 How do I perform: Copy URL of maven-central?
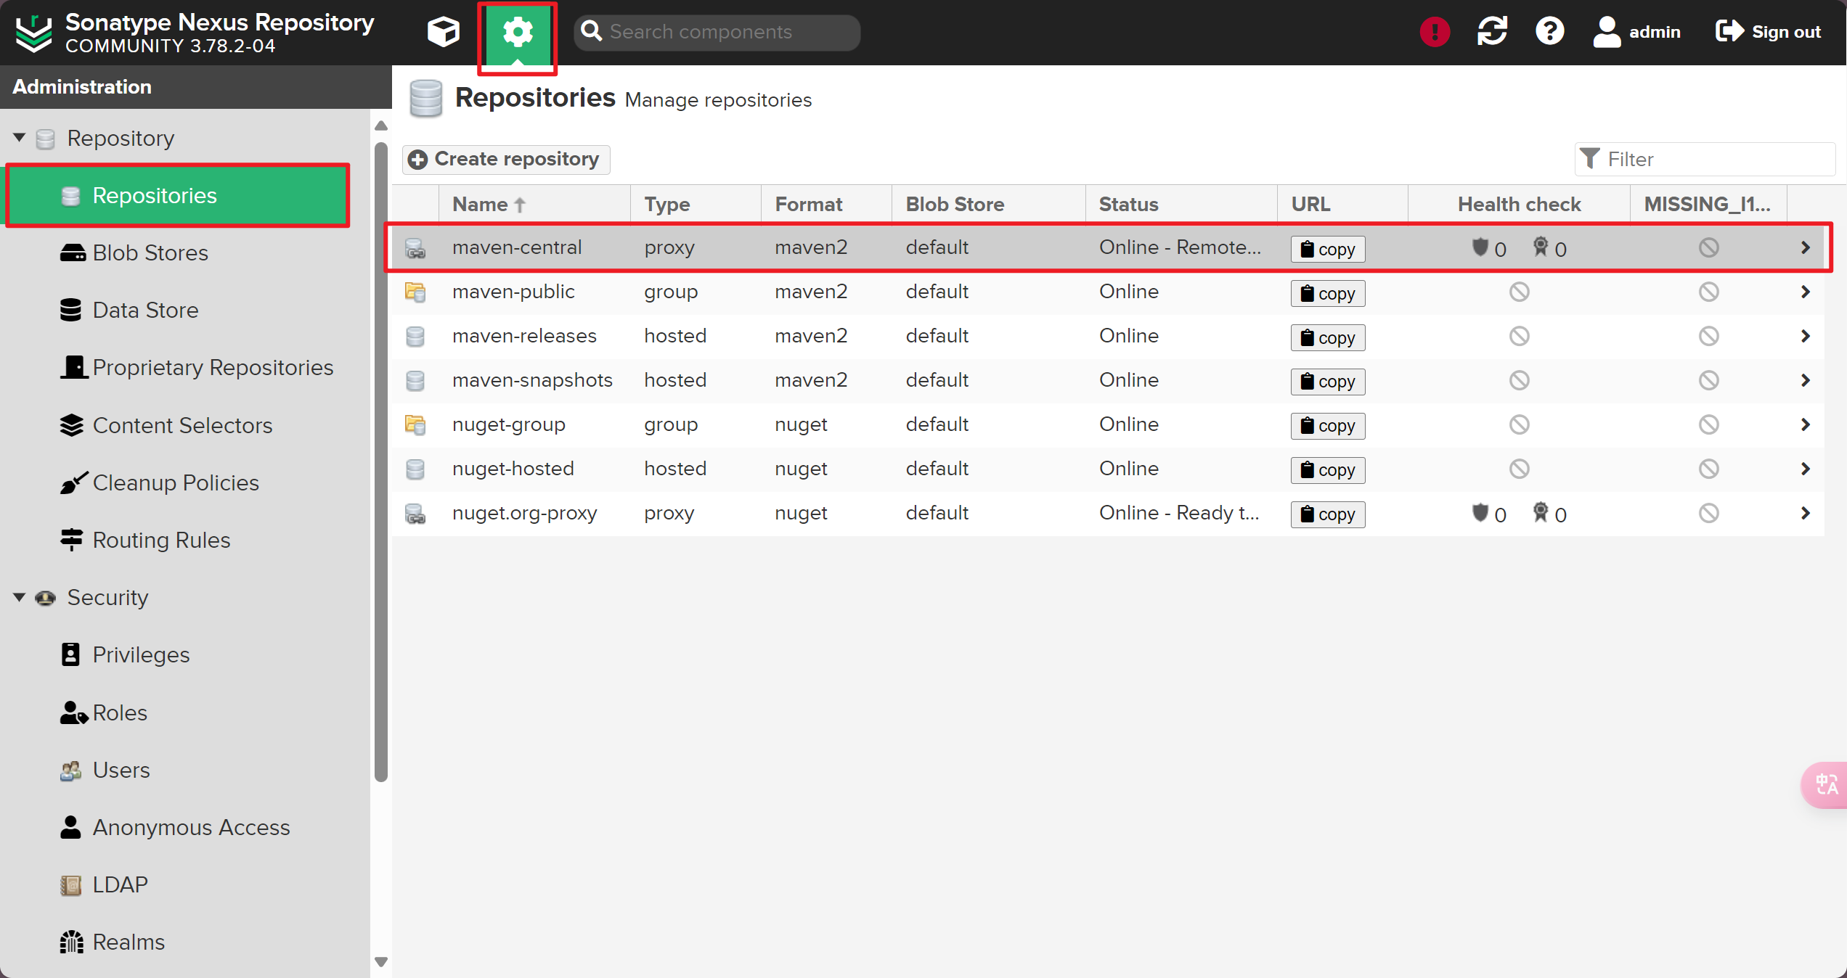[x=1328, y=249]
